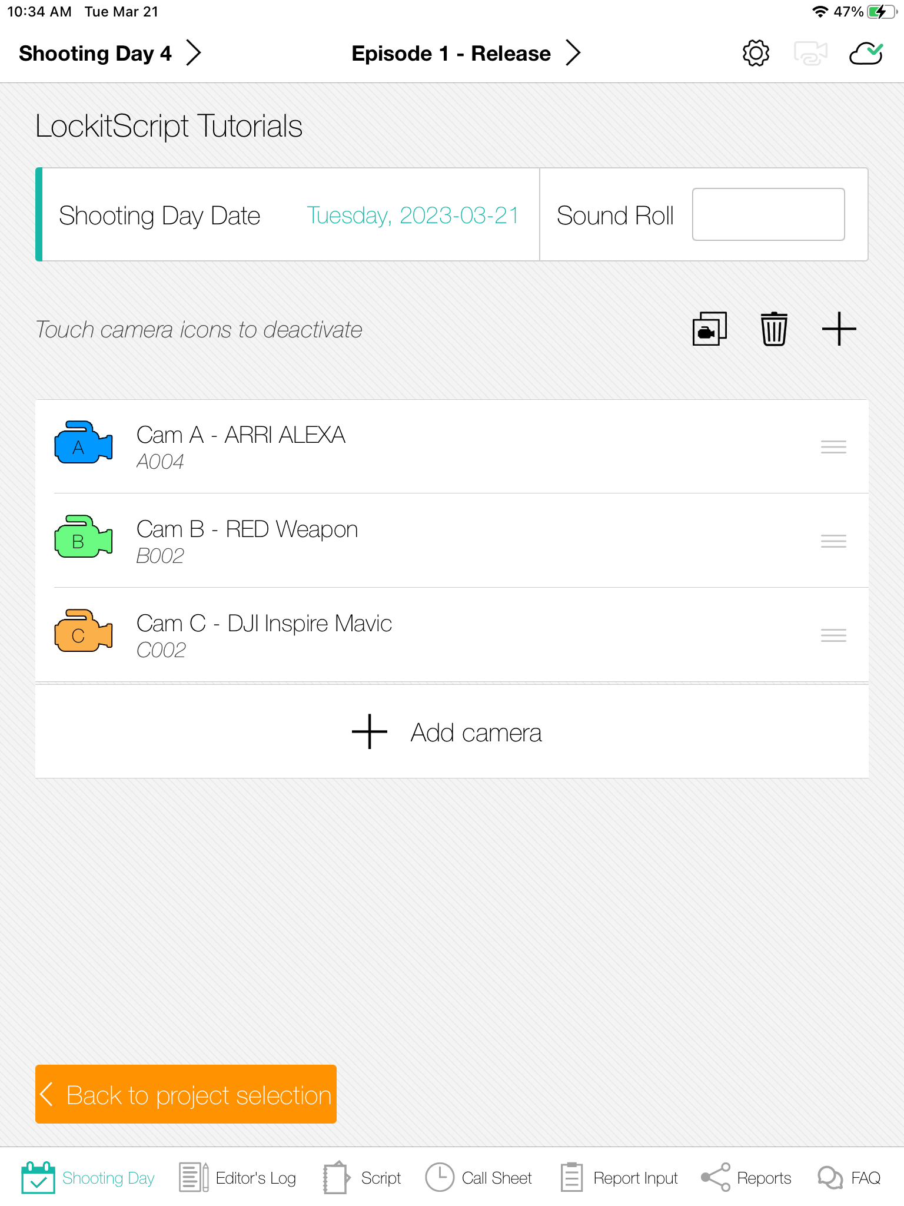This screenshot has width=904, height=1206.
Task: Tap the plus icon beside the trash
Action: coord(839,329)
